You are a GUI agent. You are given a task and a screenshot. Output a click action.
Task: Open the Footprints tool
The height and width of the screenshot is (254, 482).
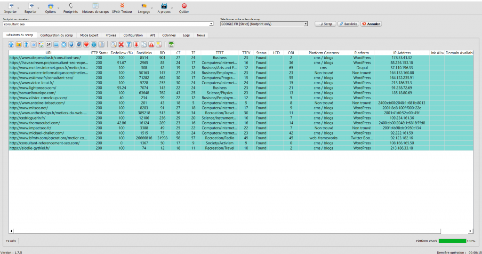tap(71, 8)
